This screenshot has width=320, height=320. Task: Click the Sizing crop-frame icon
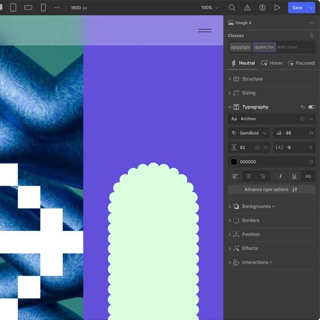(x=236, y=93)
